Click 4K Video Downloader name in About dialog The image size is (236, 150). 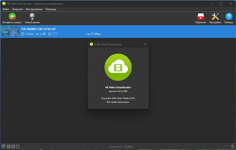click(118, 87)
